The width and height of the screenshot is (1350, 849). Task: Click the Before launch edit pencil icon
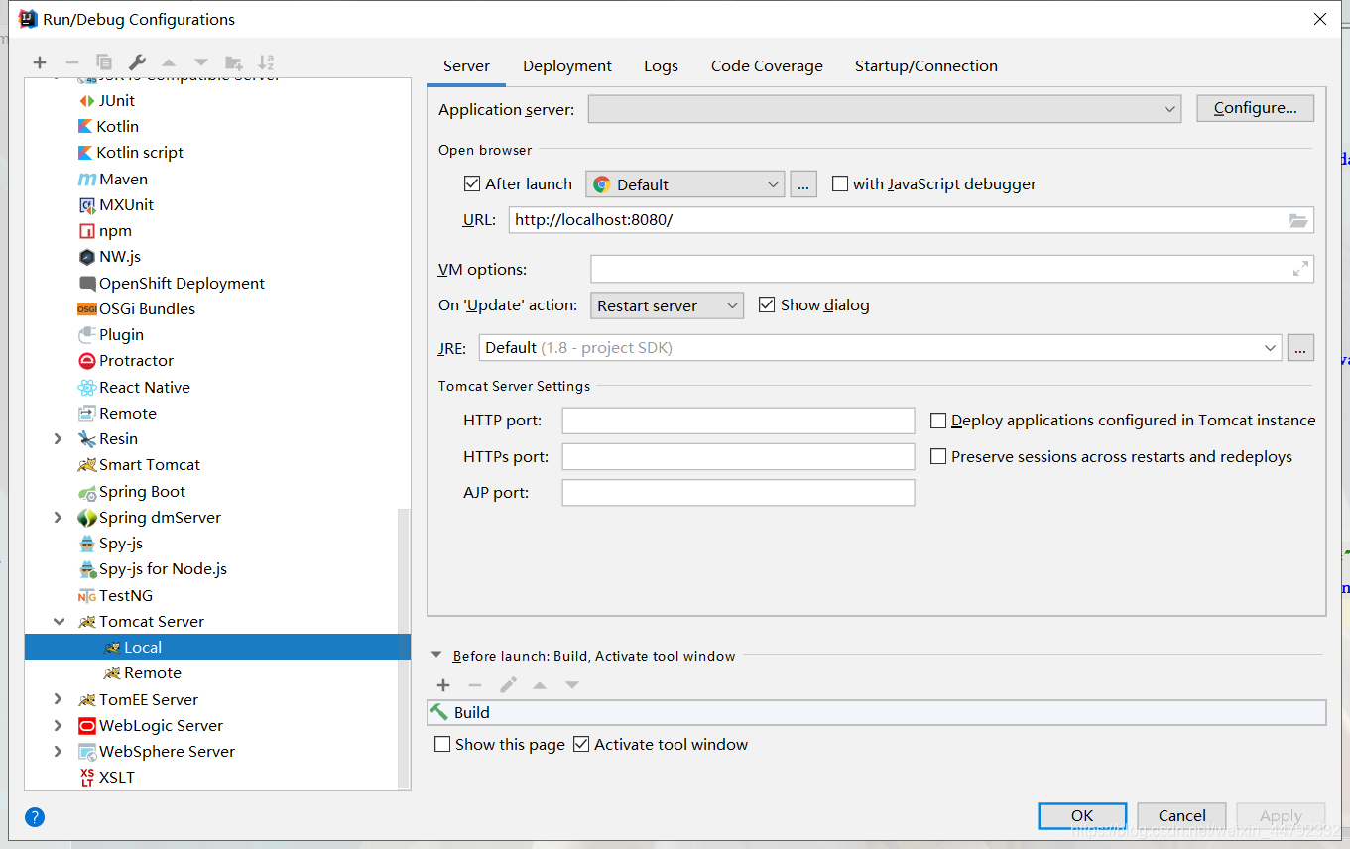(508, 685)
